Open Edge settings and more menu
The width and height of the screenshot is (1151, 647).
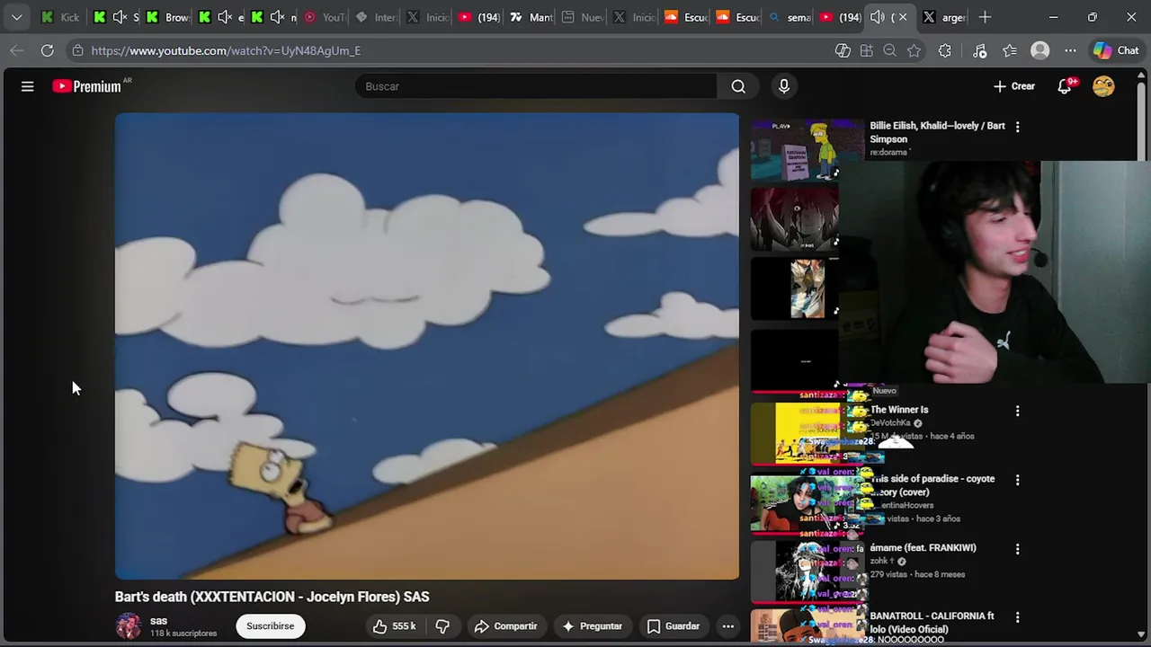1070,50
